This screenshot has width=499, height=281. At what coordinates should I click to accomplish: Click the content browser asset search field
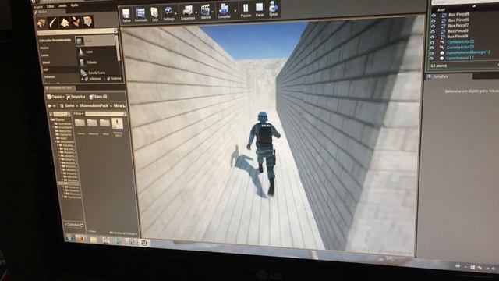(x=105, y=114)
